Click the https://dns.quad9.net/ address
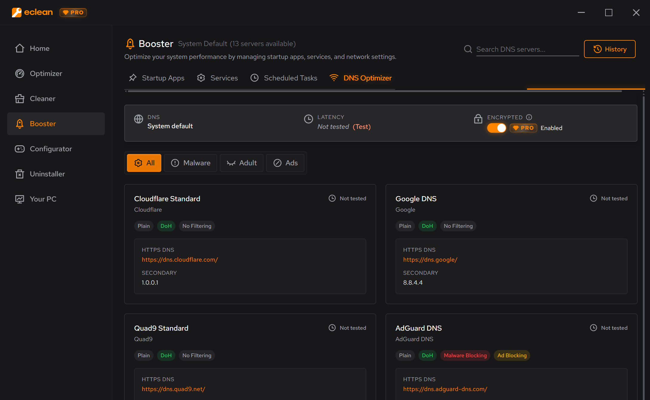The width and height of the screenshot is (650, 400). (173, 389)
